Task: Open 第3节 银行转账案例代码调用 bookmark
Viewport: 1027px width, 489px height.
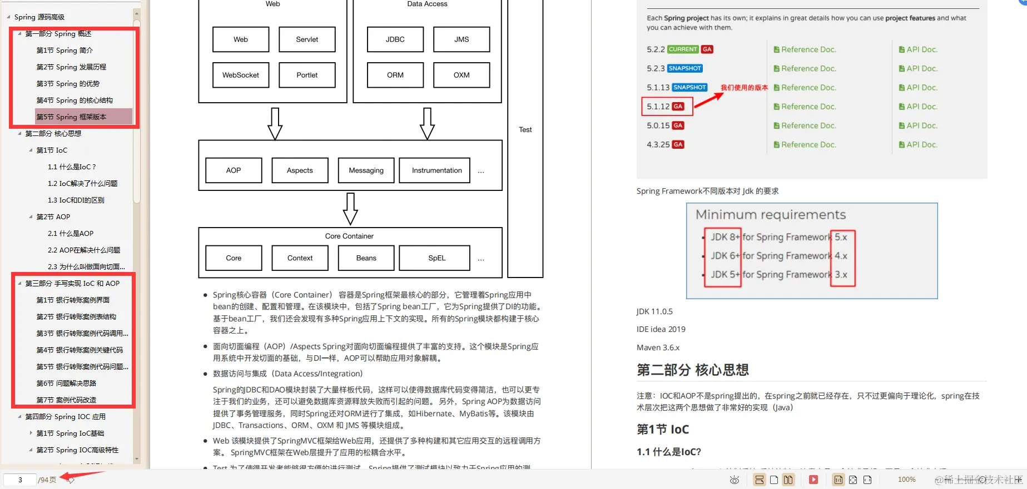Action: (x=82, y=334)
